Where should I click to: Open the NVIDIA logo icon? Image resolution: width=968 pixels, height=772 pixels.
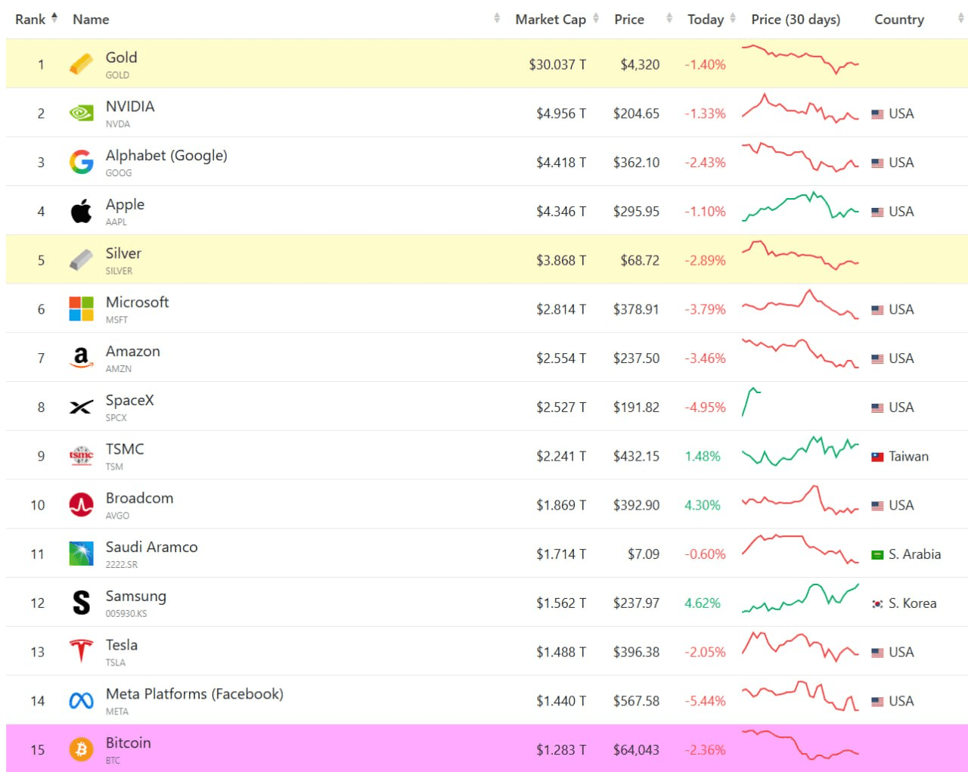click(x=81, y=113)
